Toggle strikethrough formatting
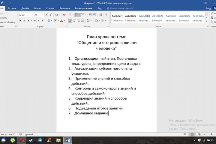The width and height of the screenshot is (216, 144). pyautogui.click(x=35, y=21)
